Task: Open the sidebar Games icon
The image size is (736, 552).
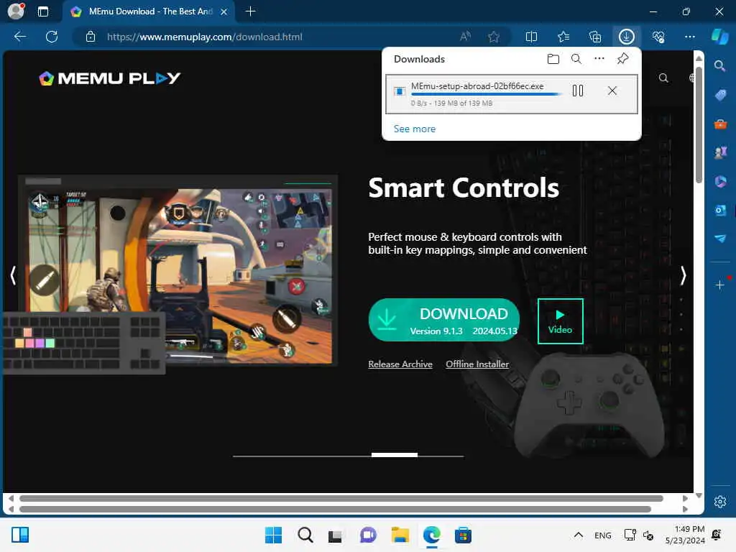Action: [719, 152]
